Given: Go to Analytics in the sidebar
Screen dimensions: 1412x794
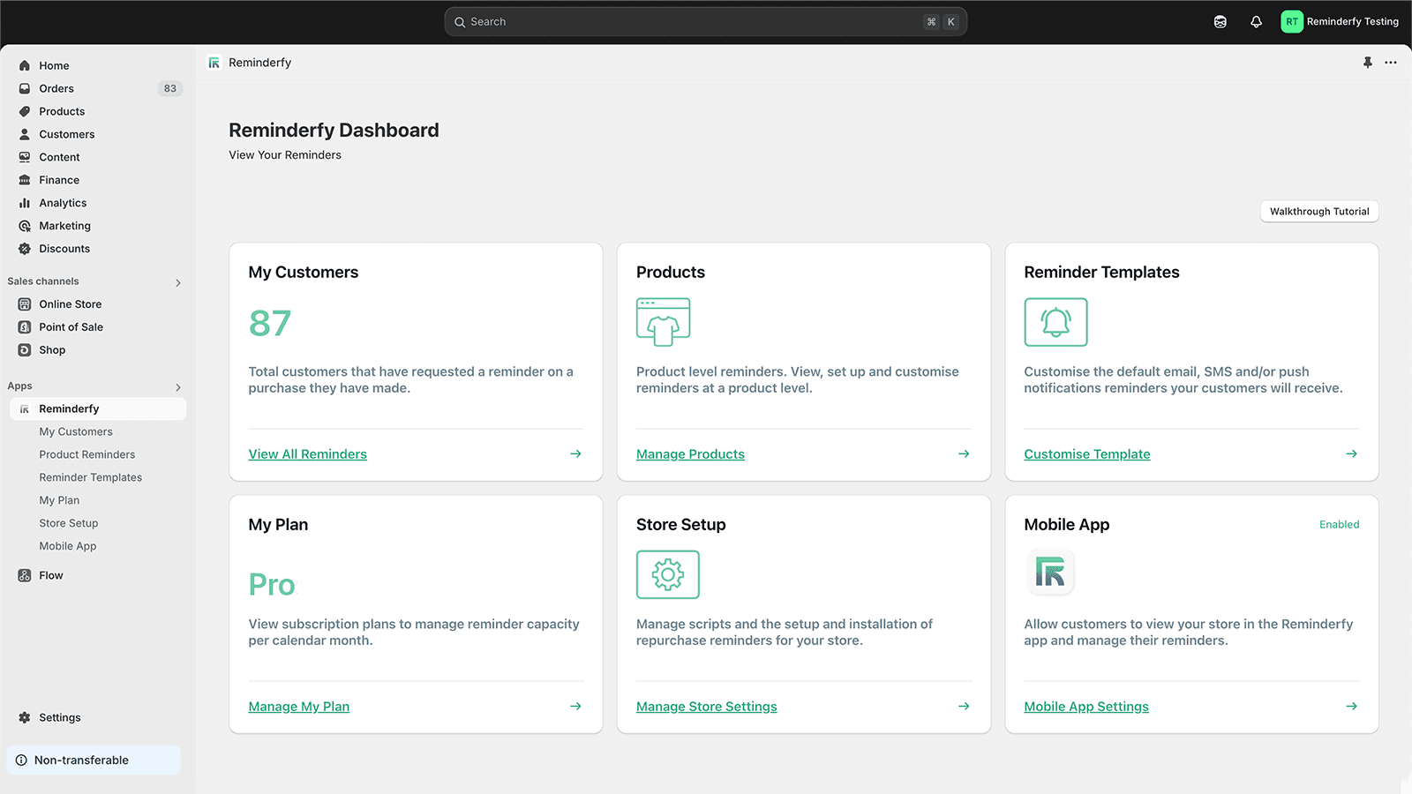Looking at the screenshot, I should [x=63, y=203].
